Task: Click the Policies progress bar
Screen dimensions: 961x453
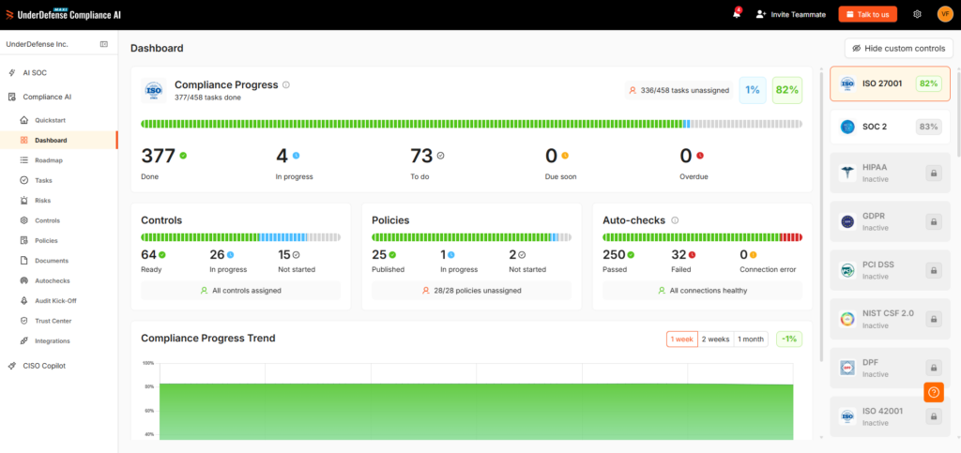Action: point(471,237)
